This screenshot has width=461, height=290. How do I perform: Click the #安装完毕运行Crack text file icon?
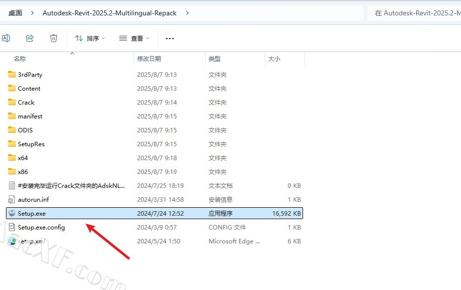[x=12, y=185]
